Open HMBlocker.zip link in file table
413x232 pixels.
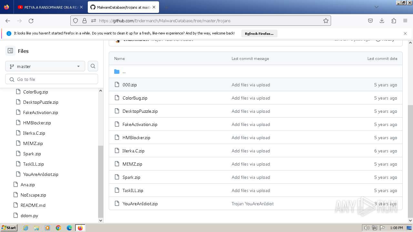click(136, 138)
